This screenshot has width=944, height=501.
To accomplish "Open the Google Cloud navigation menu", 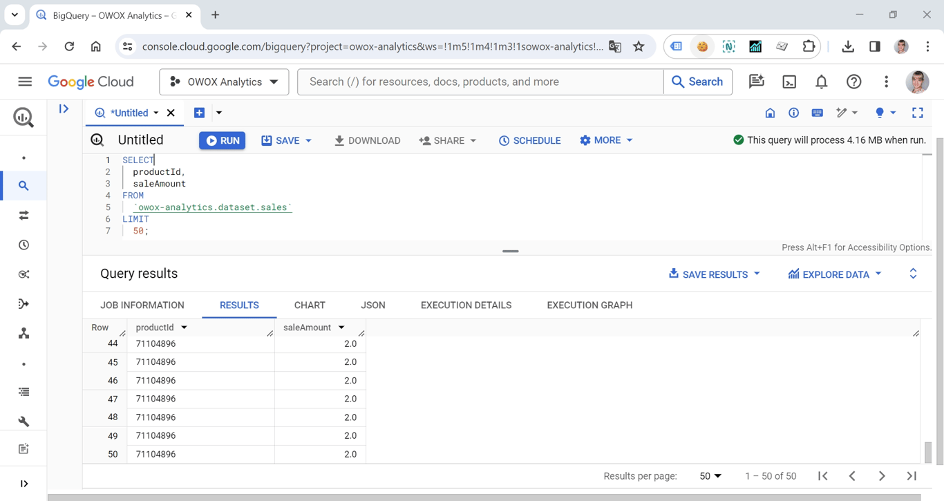I will 25,82.
